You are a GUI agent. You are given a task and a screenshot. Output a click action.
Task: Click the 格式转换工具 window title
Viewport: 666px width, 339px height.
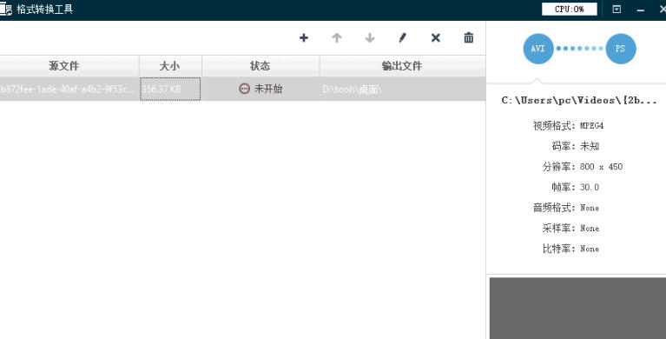(44, 10)
